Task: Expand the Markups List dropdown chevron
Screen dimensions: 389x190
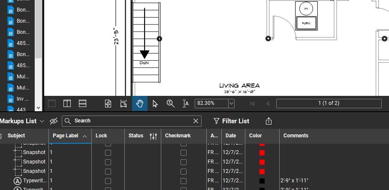Action: tap(42, 121)
